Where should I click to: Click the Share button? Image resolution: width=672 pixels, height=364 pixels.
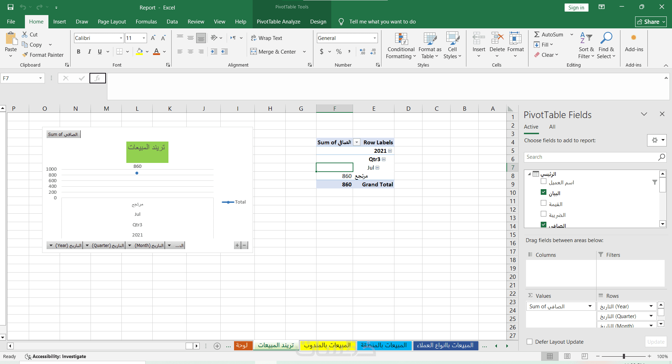[x=651, y=22]
